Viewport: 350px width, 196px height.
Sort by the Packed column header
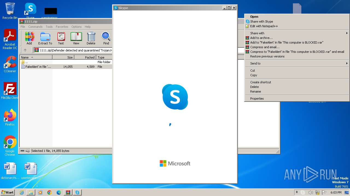[85, 57]
